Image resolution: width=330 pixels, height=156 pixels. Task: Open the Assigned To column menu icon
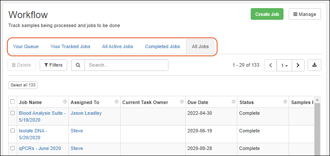click(117, 102)
